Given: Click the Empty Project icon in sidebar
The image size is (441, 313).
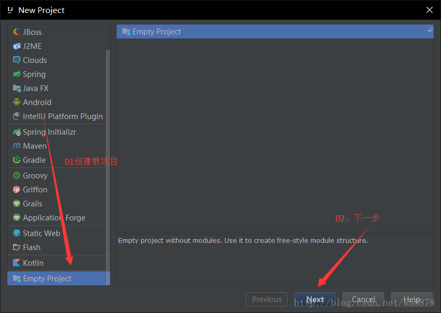Looking at the screenshot, I should coord(17,279).
